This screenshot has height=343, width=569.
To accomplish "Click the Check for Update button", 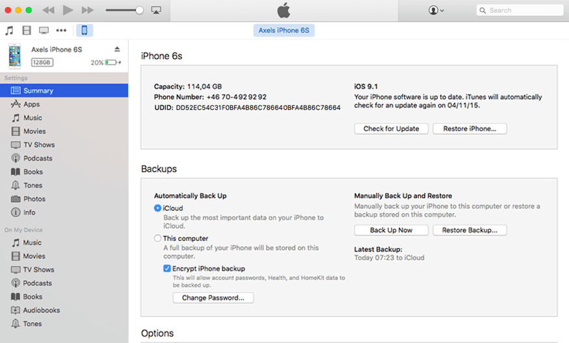I will point(391,129).
